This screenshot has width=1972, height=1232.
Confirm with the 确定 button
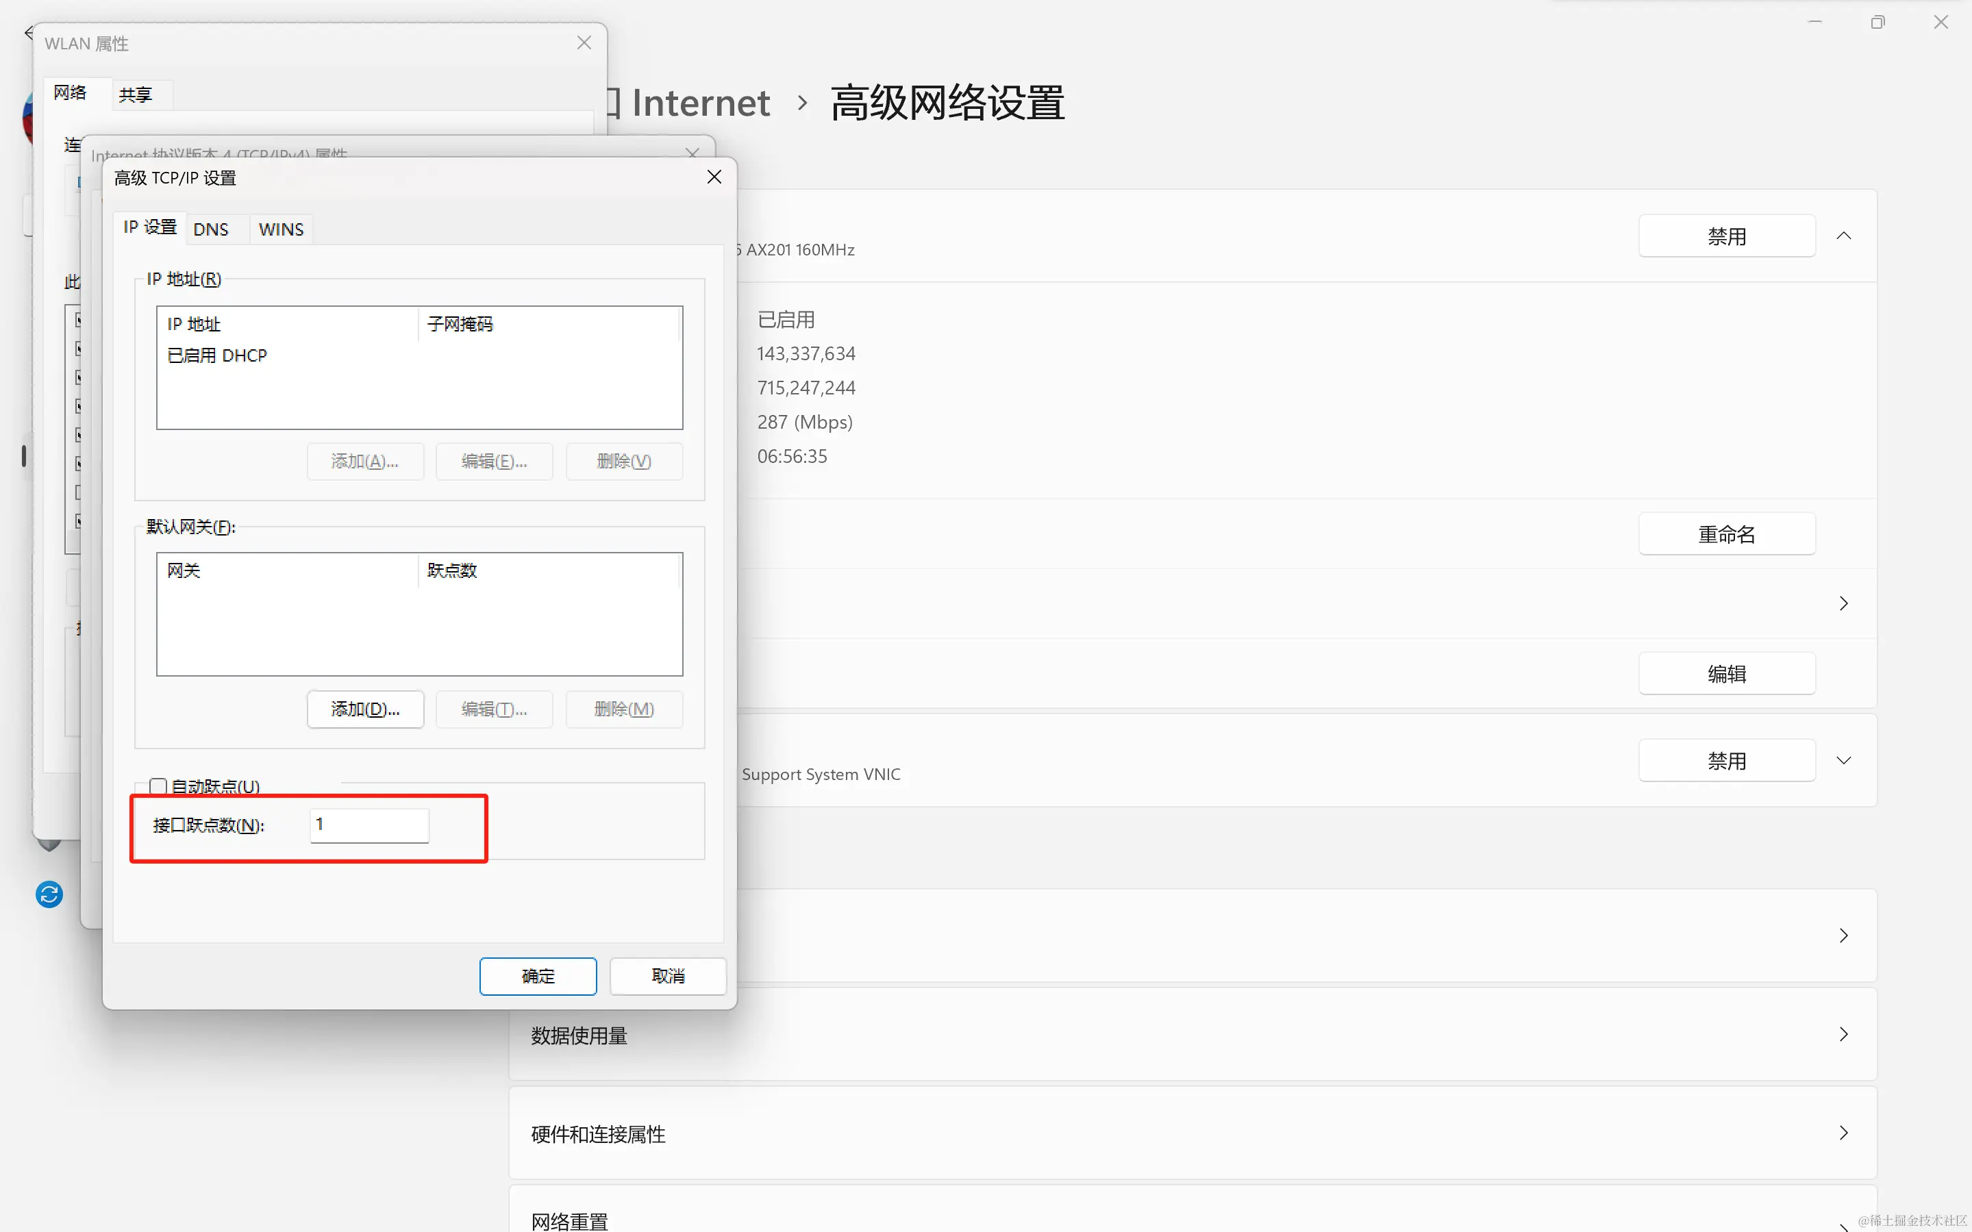(x=538, y=976)
